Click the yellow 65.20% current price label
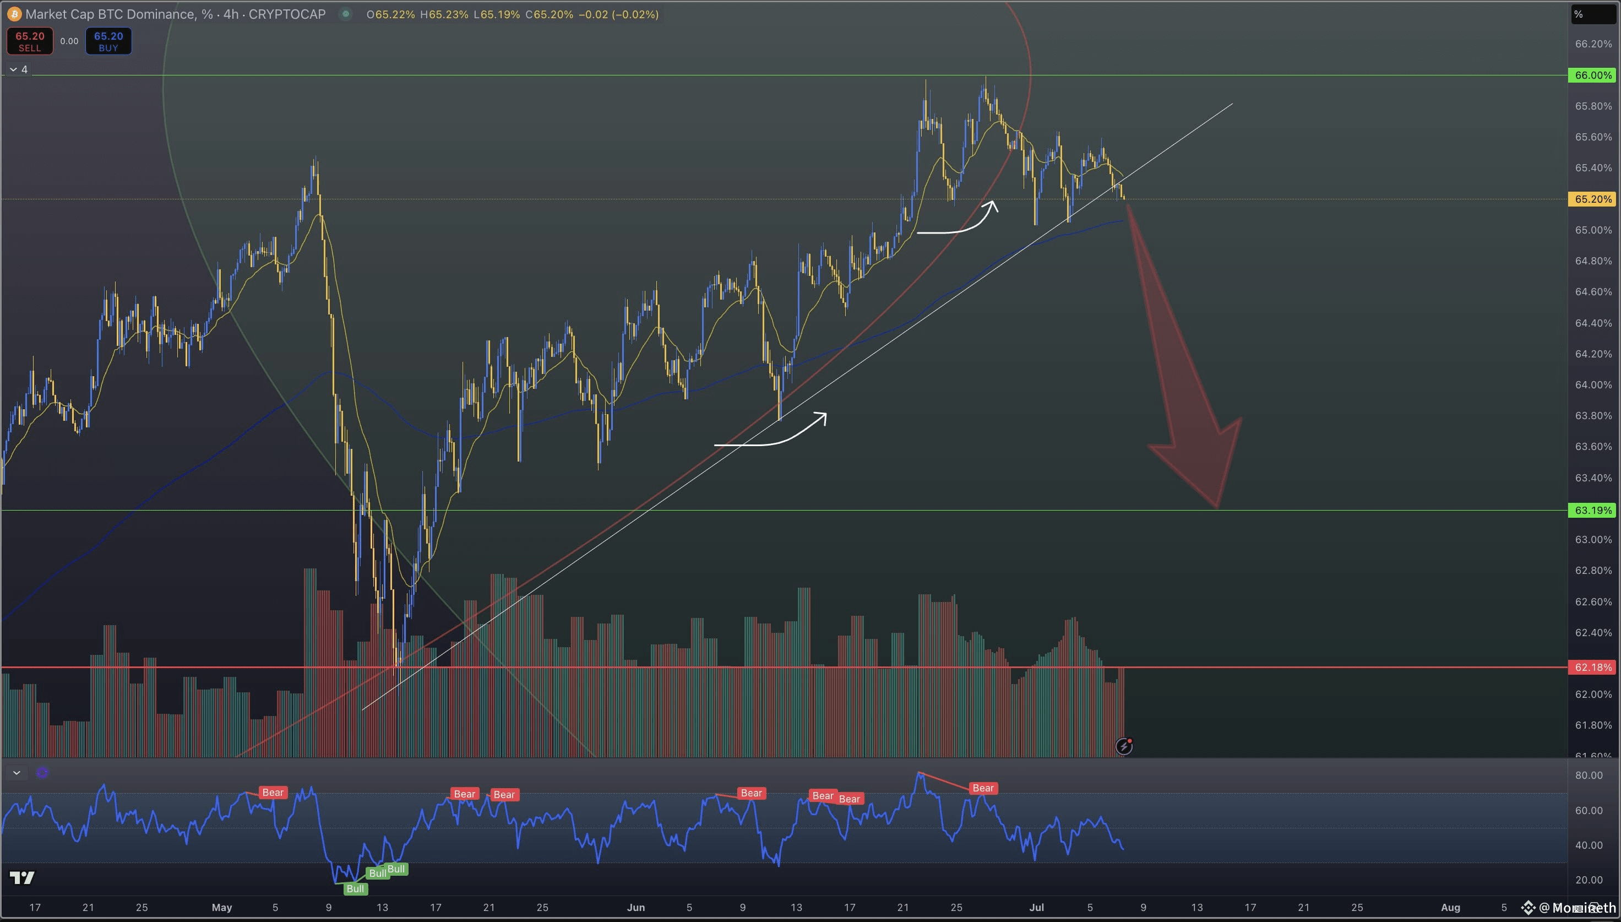Viewport: 1621px width, 922px height. (x=1592, y=199)
